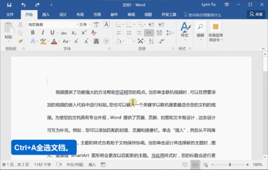
Task: Decrease font size with shrink font icon
Action: (86, 41)
